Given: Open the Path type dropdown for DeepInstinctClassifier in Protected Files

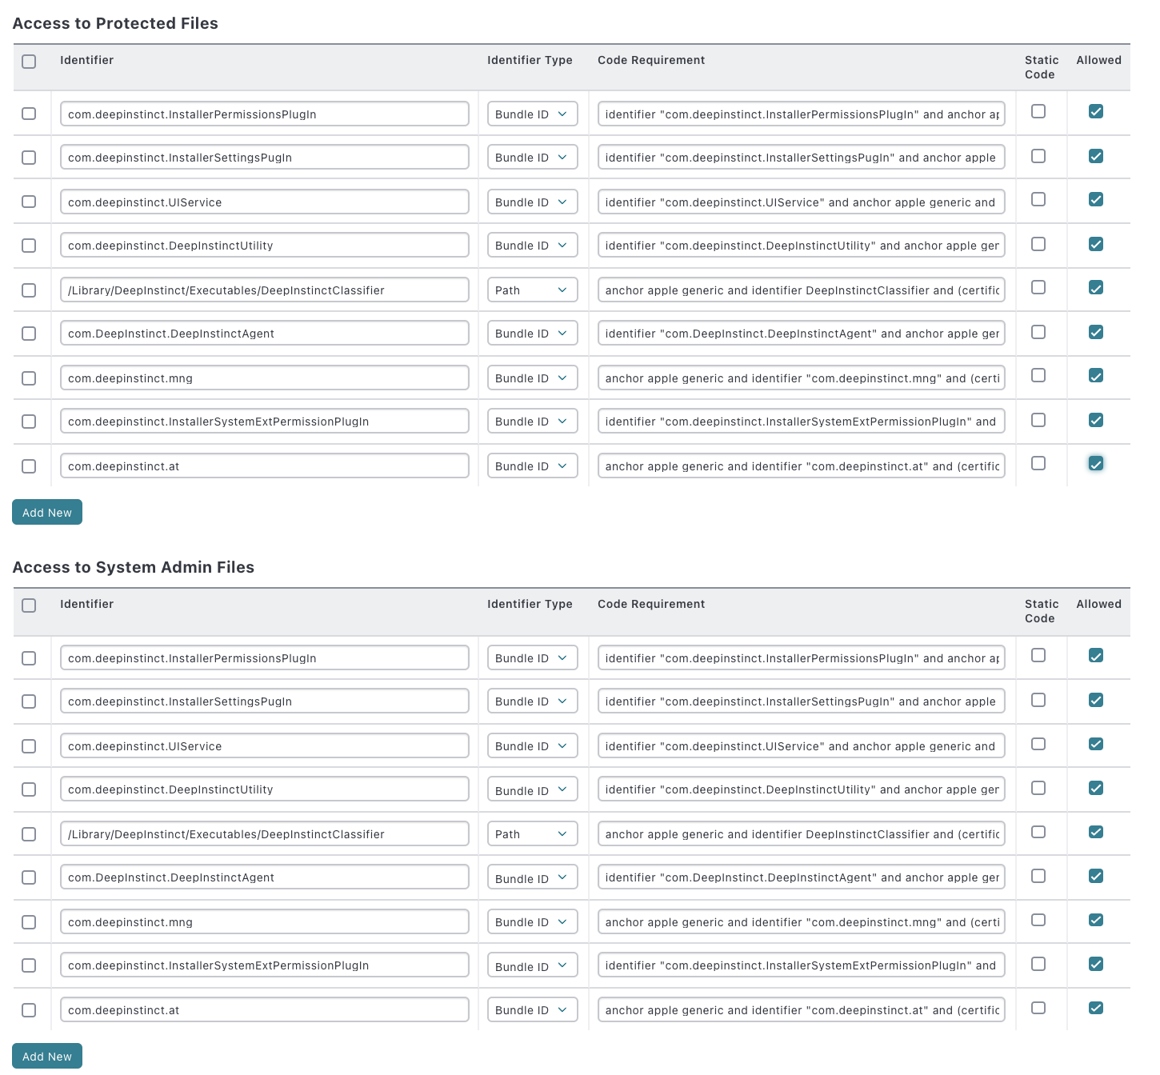Looking at the screenshot, I should pos(532,290).
